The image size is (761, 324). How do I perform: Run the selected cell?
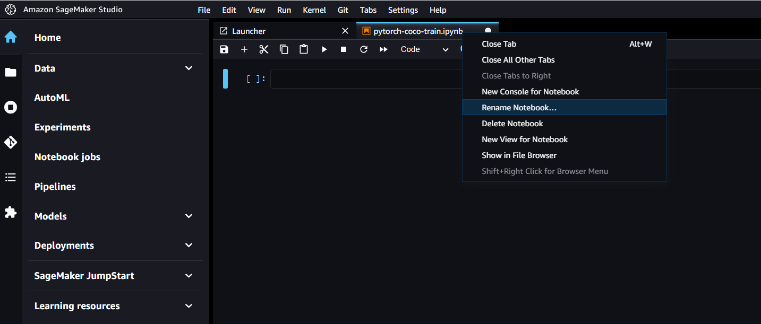(x=324, y=49)
